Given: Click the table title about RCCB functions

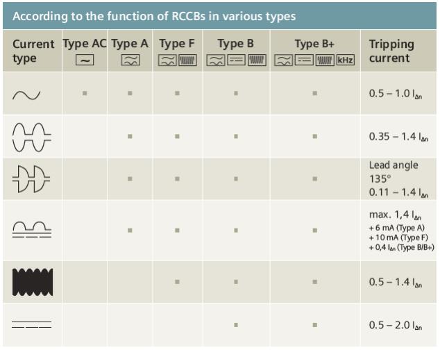Looking at the screenshot, I should pyautogui.click(x=154, y=15).
